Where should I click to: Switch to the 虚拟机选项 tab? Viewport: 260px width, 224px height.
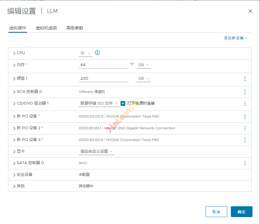(46, 28)
